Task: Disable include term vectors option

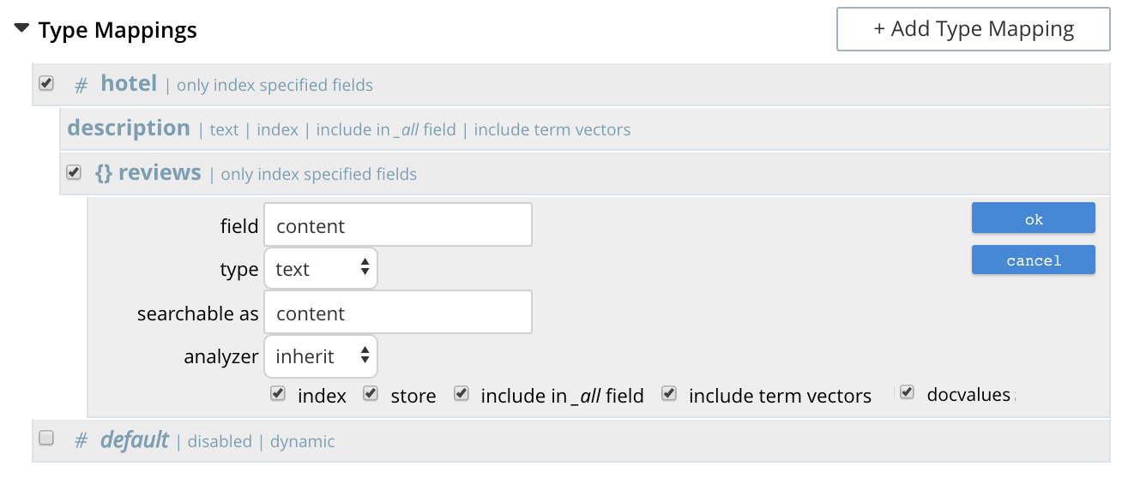Action: tap(669, 394)
